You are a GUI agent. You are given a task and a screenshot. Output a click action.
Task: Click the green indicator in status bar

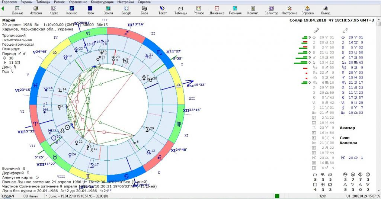pos(277,196)
